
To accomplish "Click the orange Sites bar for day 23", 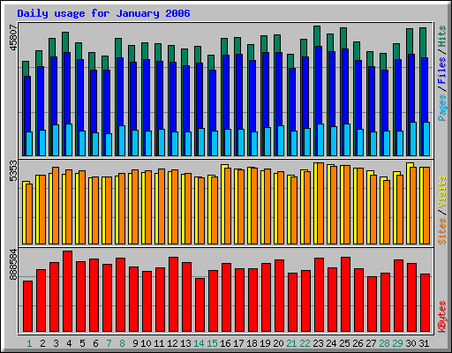I will tap(320, 203).
